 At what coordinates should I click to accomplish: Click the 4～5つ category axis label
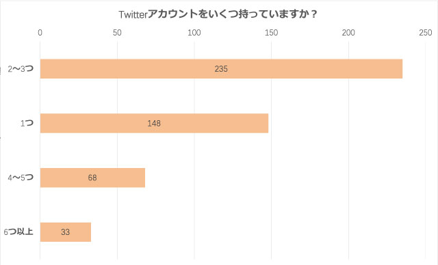[x=21, y=177]
